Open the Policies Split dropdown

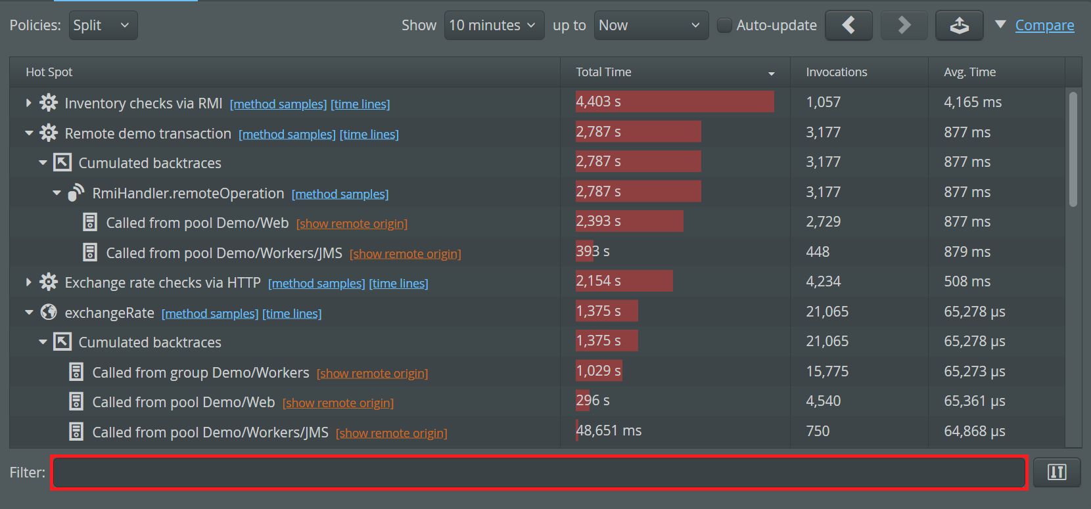[103, 26]
